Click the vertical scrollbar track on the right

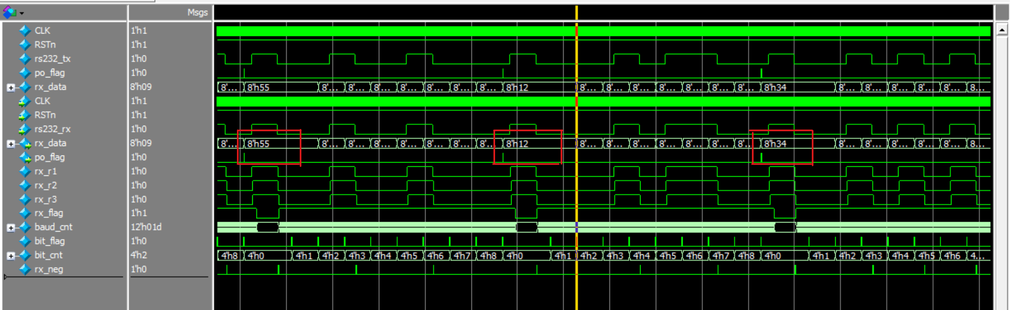click(1002, 173)
